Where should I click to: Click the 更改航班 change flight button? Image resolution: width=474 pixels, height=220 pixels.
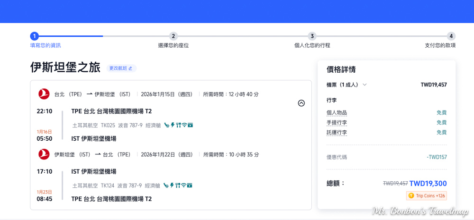pos(121,68)
